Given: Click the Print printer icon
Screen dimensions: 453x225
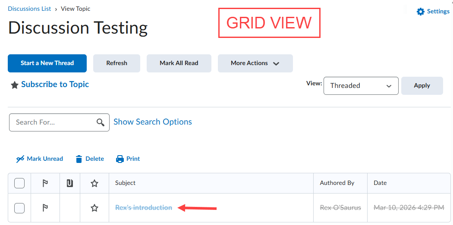Looking at the screenshot, I should coord(120,159).
